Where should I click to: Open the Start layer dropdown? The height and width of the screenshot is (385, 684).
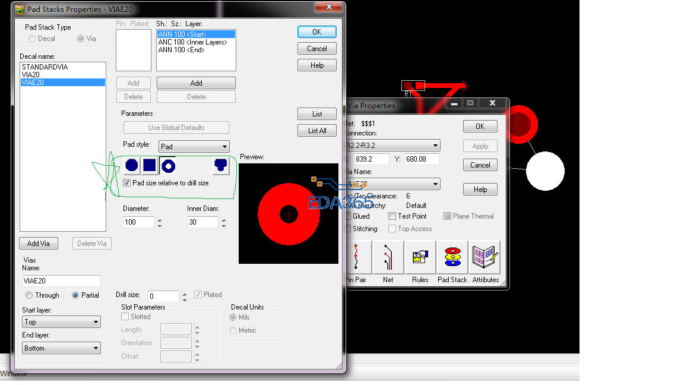pos(61,322)
